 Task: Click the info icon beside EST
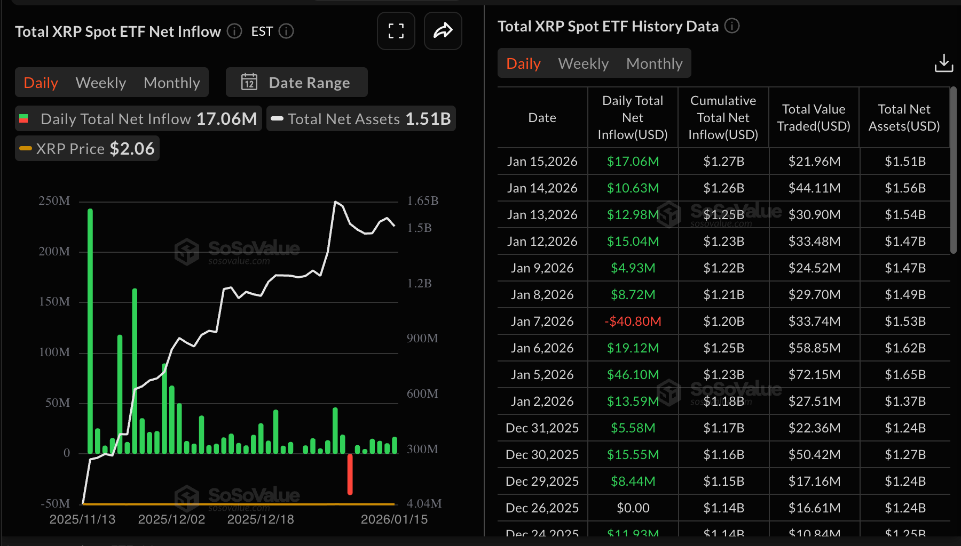tap(286, 32)
